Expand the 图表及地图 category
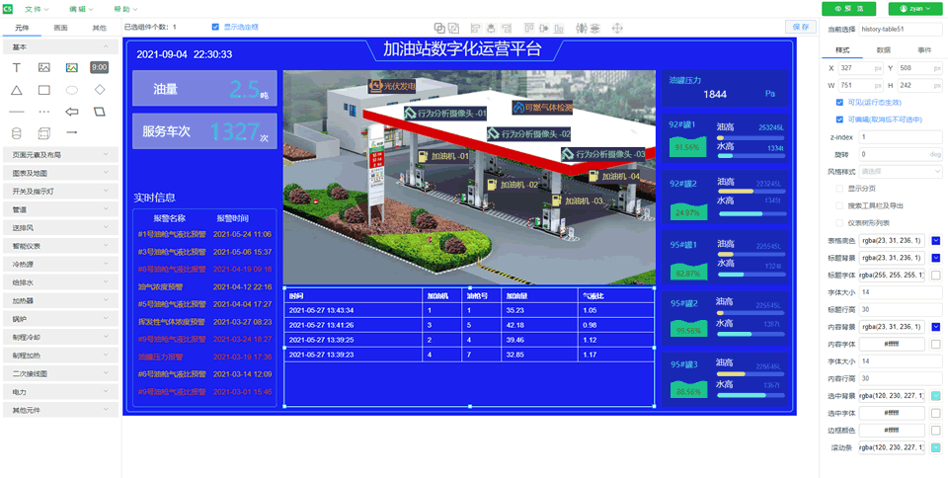This screenshot has height=478, width=948. pos(60,173)
